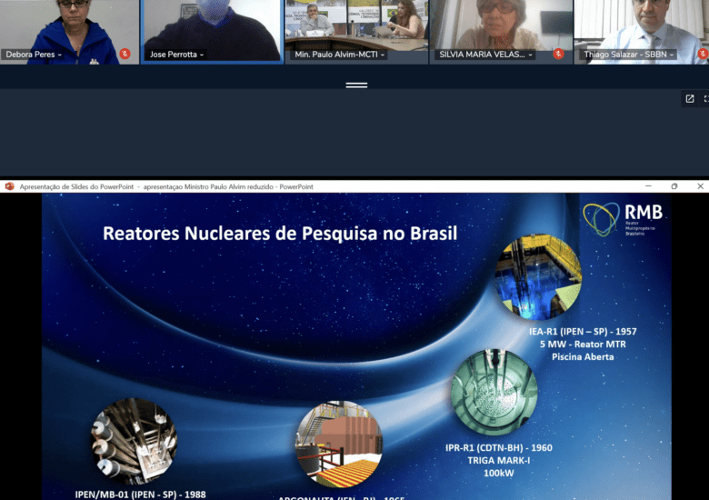Restore down the PowerPoint slideshow window
The image size is (709, 500).
click(x=674, y=186)
